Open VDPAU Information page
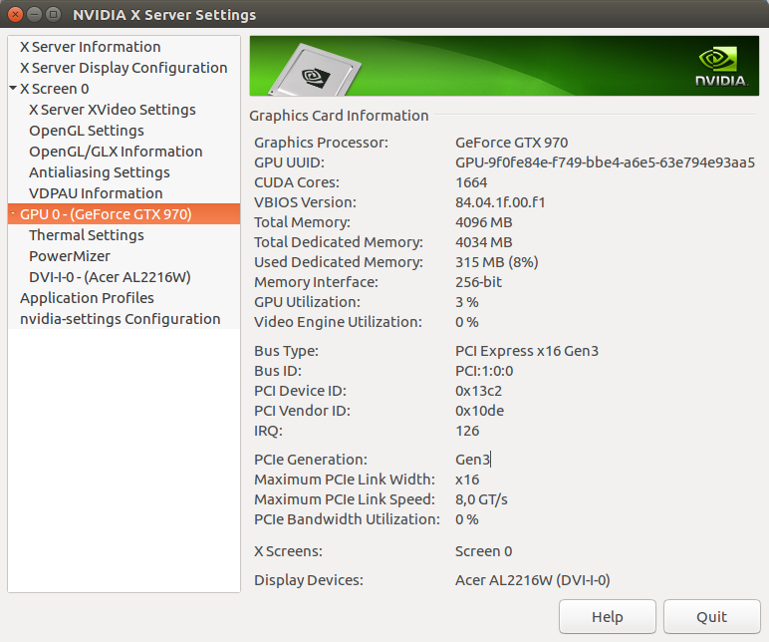Screen dimensions: 769x642 96,193
